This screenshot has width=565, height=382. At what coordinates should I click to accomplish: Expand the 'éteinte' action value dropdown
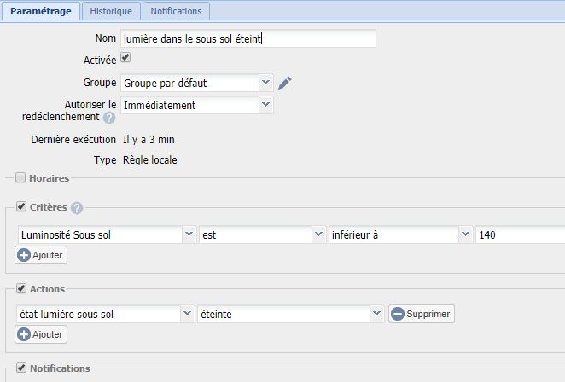tap(289, 314)
